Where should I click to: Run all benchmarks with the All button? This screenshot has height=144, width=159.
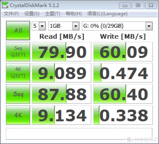pos(18,30)
